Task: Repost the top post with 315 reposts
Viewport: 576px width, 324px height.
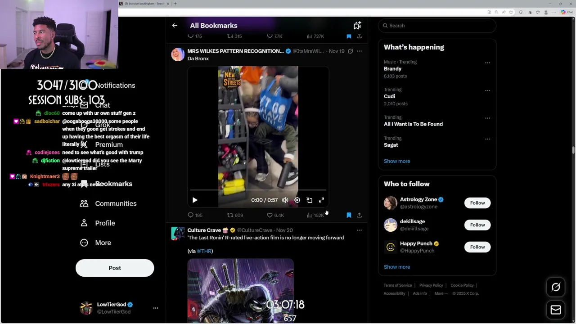Action: point(234,36)
